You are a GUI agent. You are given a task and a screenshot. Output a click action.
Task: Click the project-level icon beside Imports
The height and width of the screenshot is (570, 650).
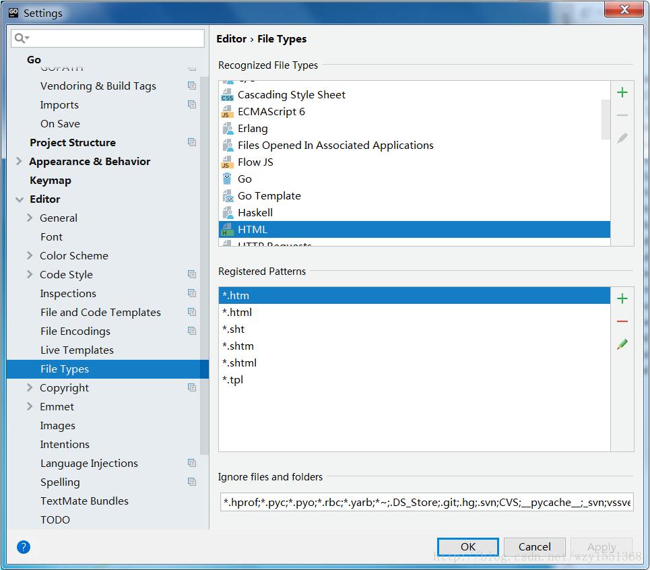tap(191, 104)
